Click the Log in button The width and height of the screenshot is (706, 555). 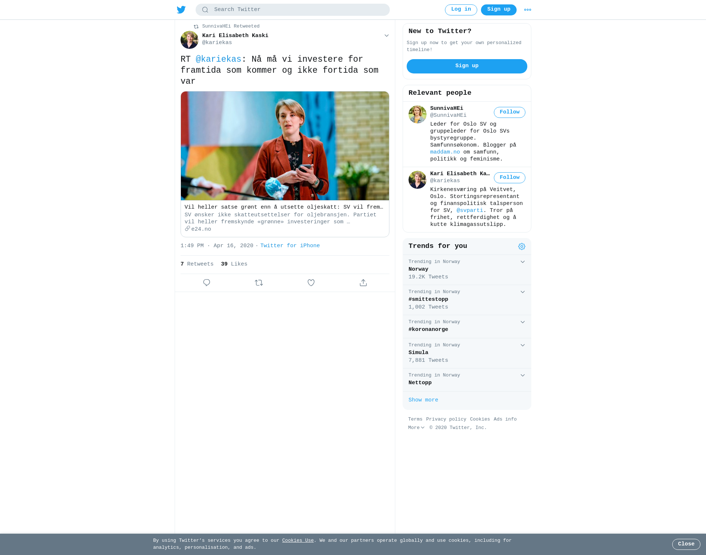click(461, 10)
